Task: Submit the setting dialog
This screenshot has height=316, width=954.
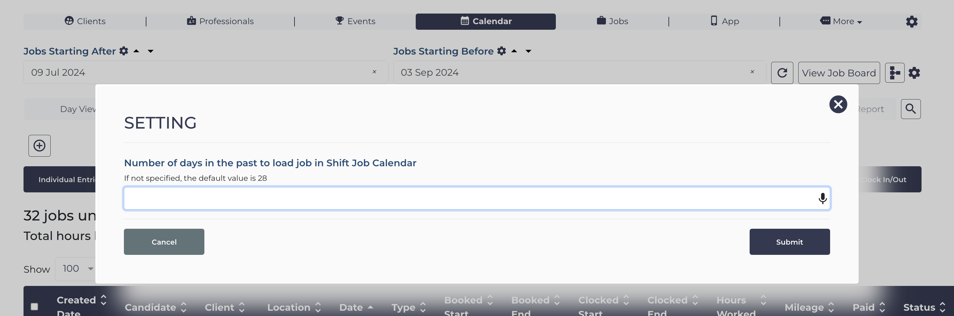Action: (x=790, y=242)
